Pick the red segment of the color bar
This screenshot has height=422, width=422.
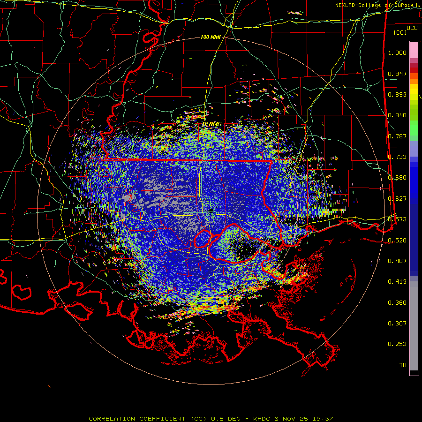[414, 70]
